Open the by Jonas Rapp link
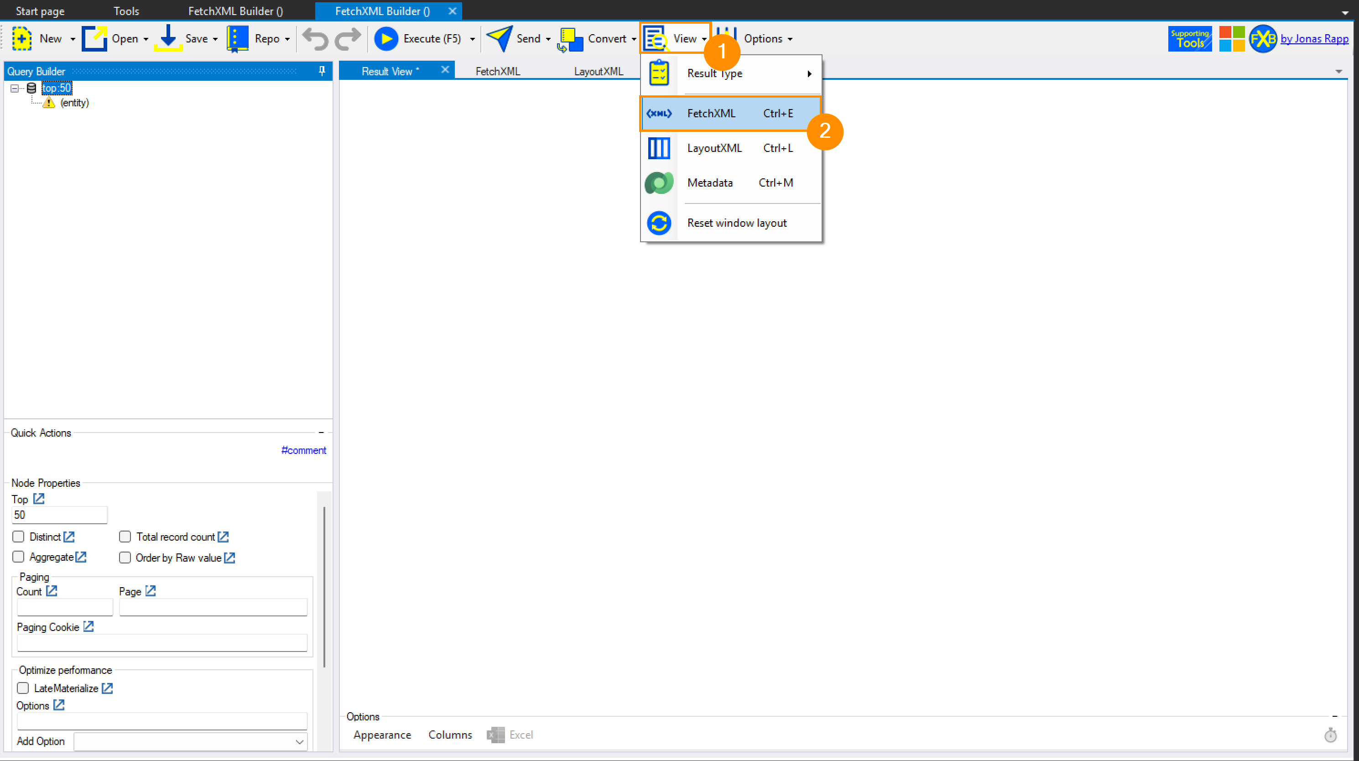Image resolution: width=1359 pixels, height=761 pixels. coord(1314,38)
